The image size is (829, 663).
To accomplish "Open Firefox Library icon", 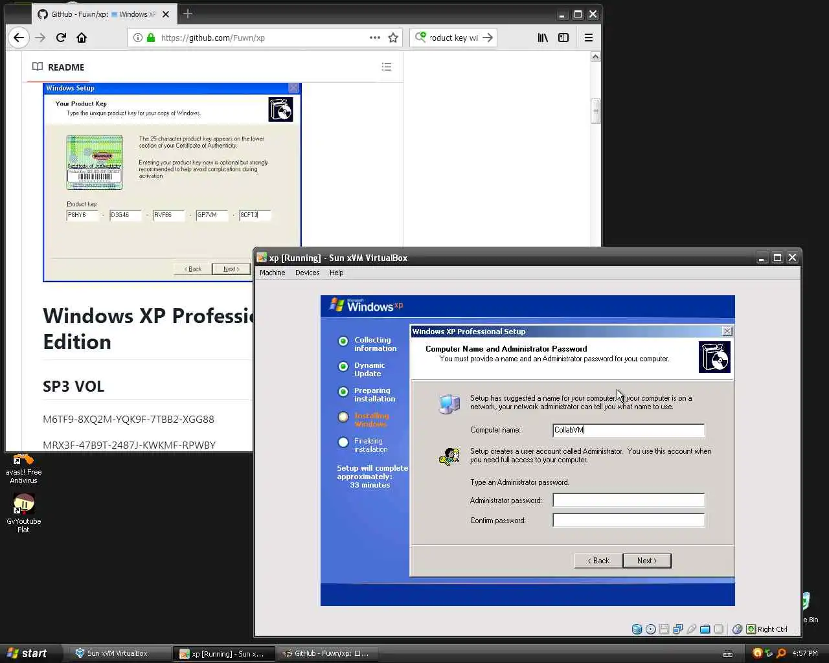I will pos(543,38).
